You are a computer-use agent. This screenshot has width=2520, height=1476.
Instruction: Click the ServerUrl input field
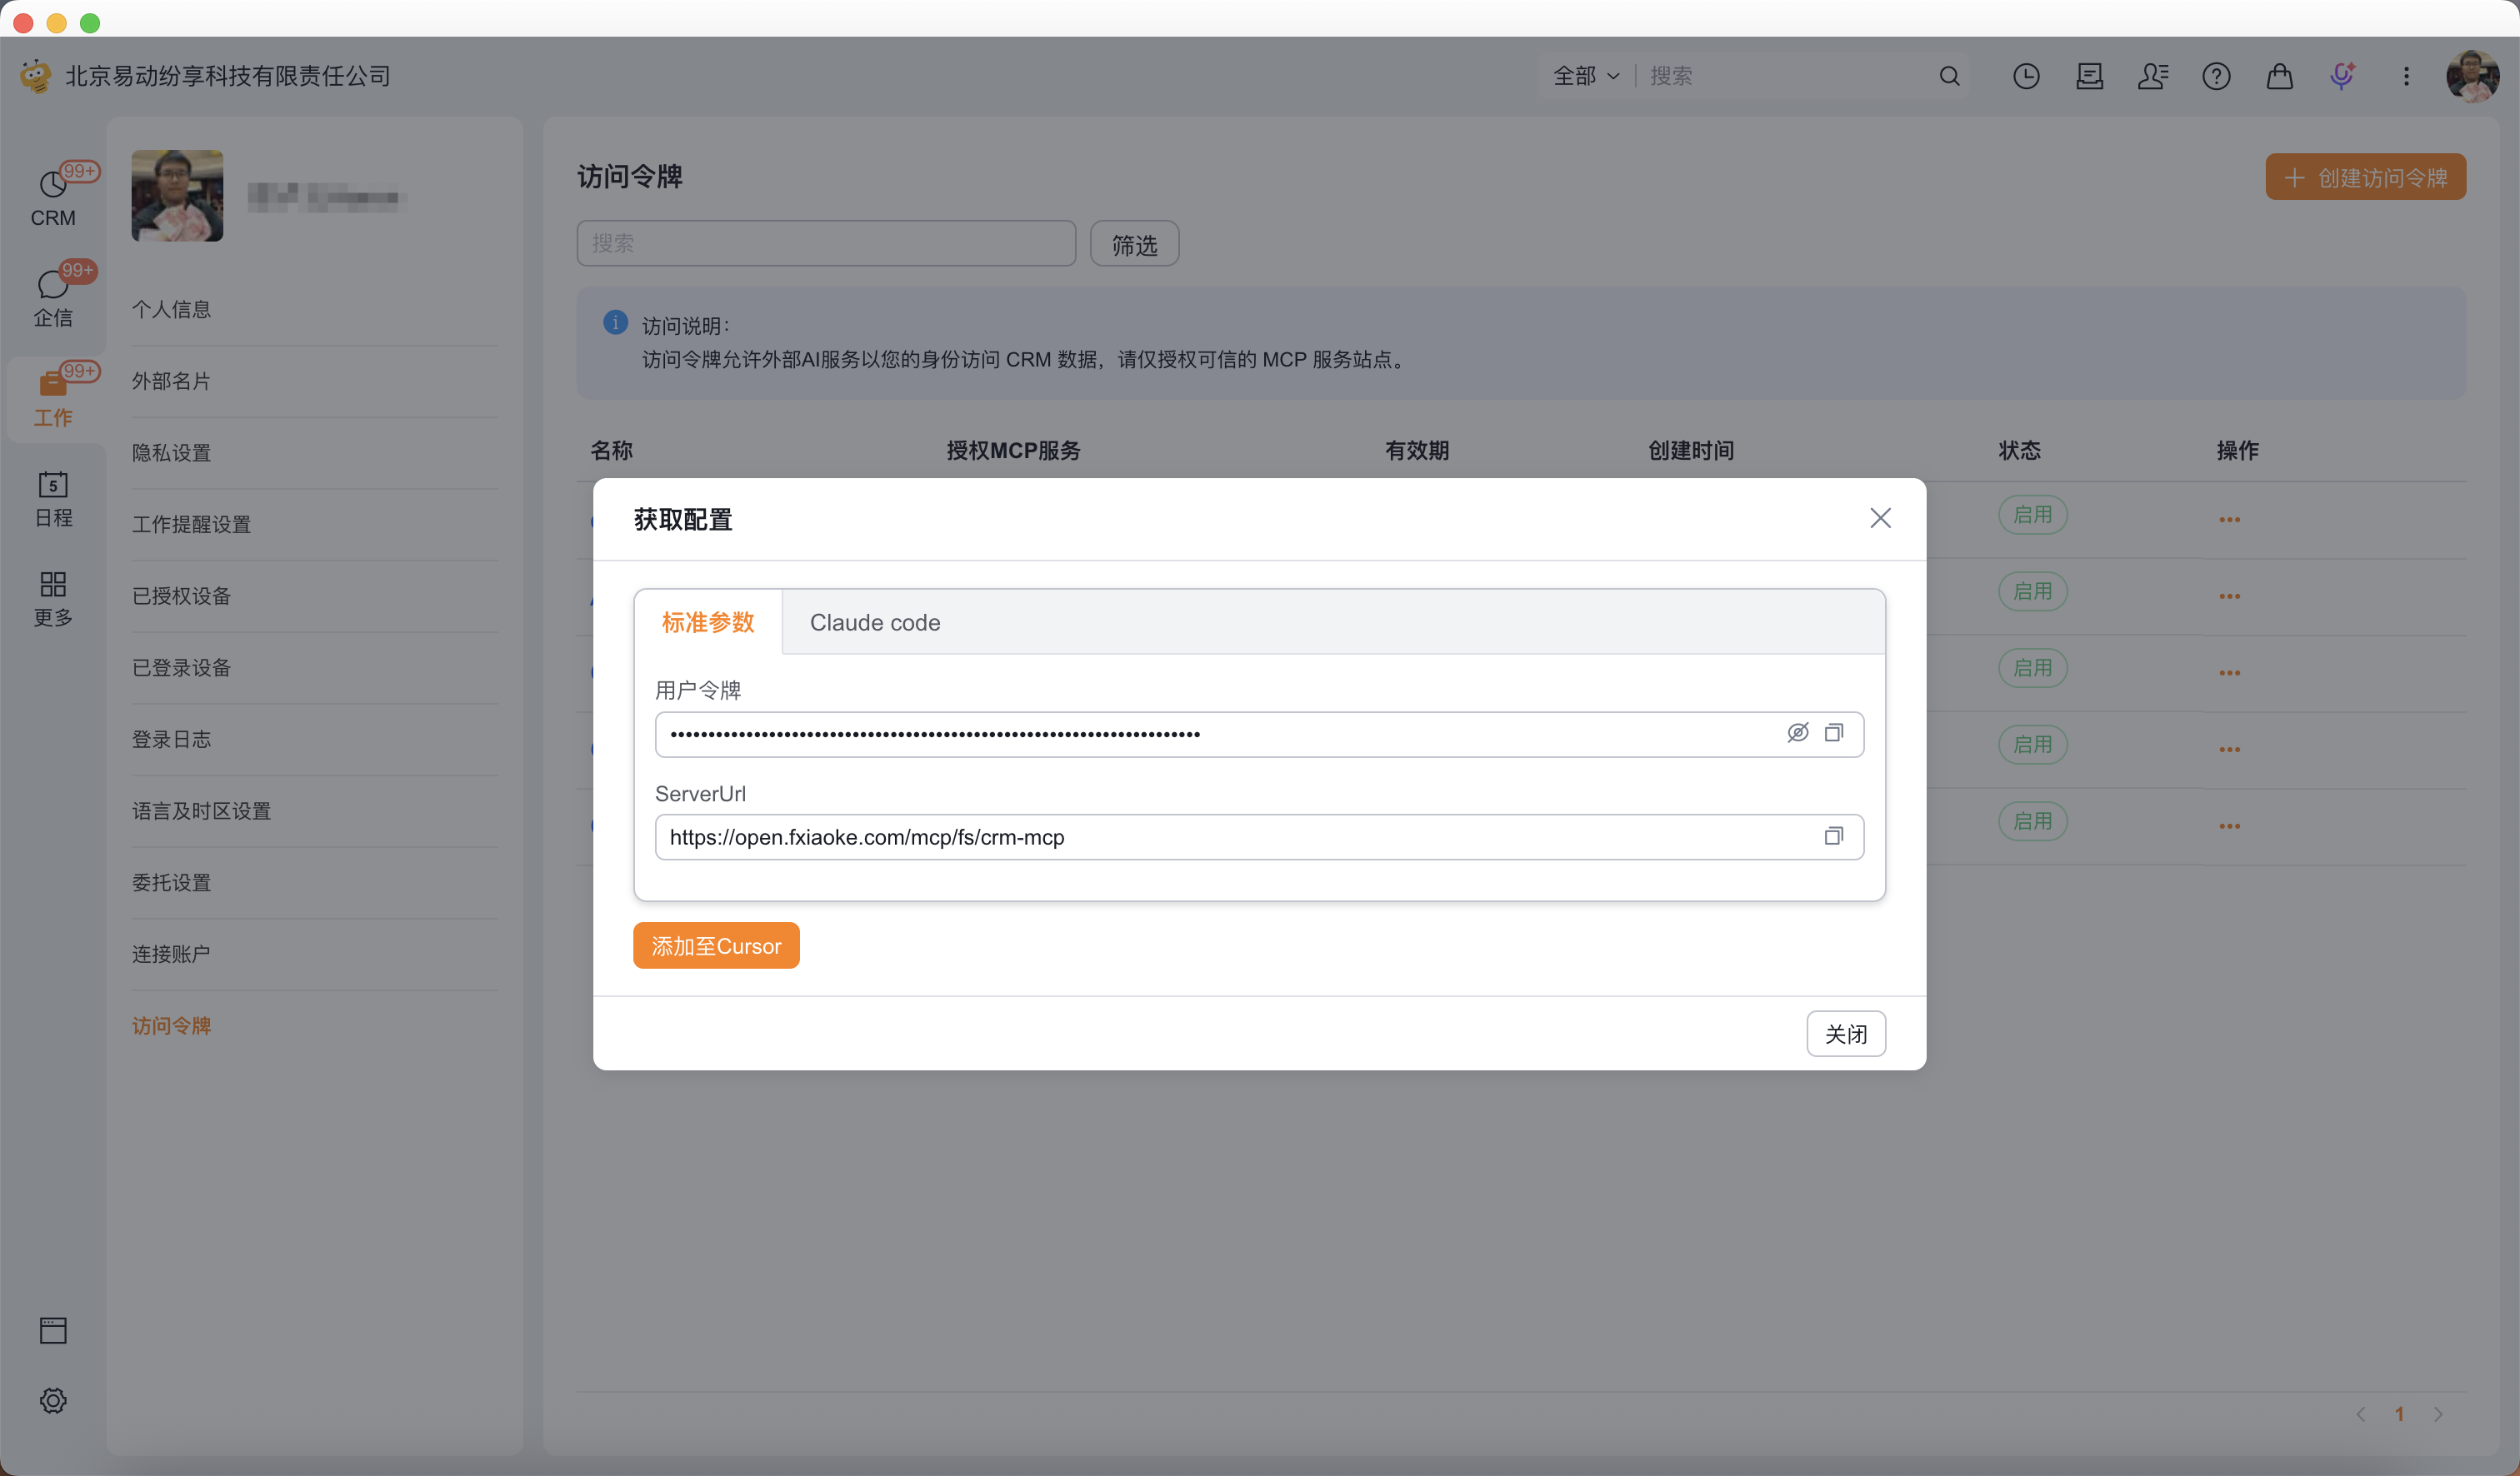pyautogui.click(x=1230, y=837)
